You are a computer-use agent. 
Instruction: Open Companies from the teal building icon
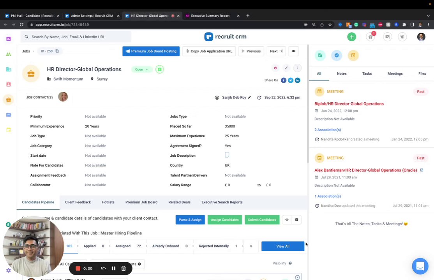click(8, 69)
